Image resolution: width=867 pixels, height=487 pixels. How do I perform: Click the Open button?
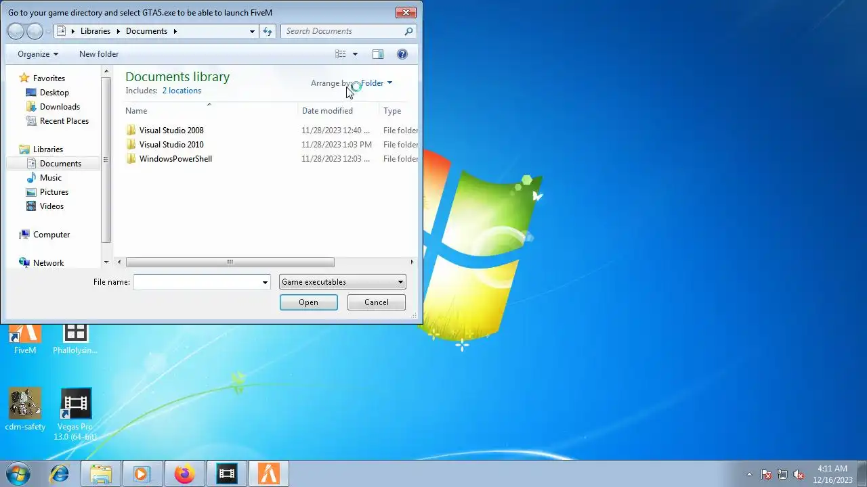point(309,302)
